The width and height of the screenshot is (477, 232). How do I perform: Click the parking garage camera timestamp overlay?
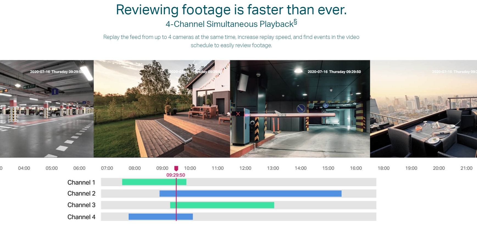(x=56, y=72)
